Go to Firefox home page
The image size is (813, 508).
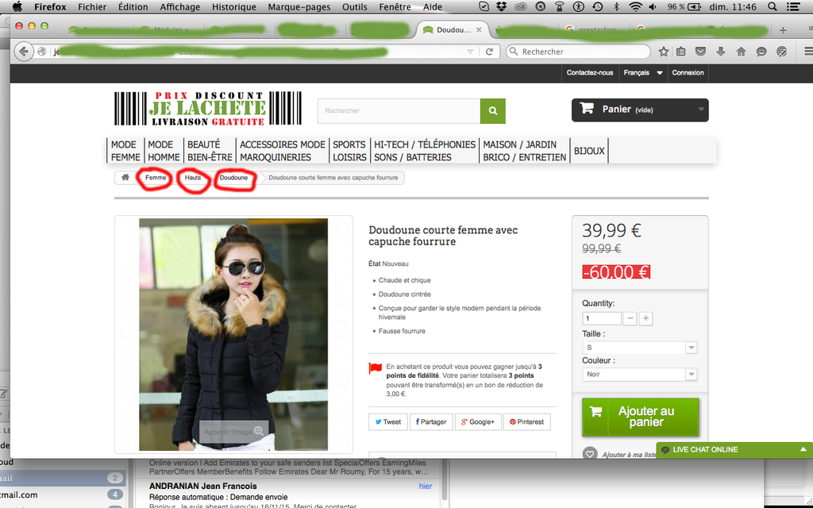pyautogui.click(x=741, y=52)
